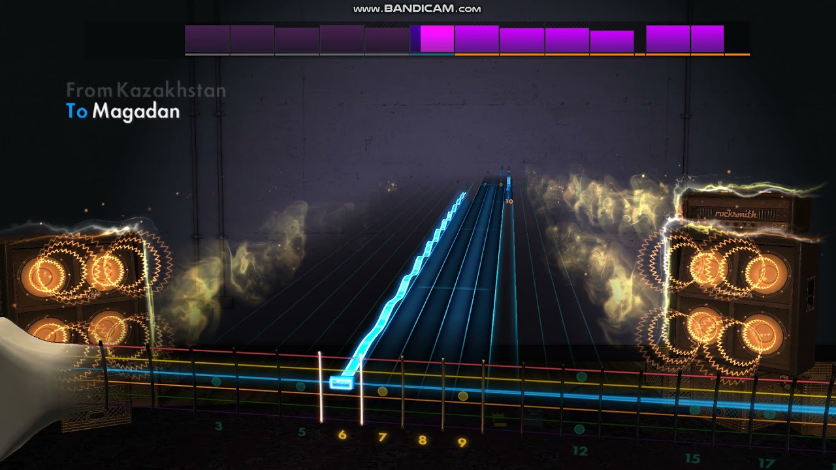Click the highlighted lyric "To Magadan"
This screenshot has height=470, width=836.
click(x=123, y=112)
